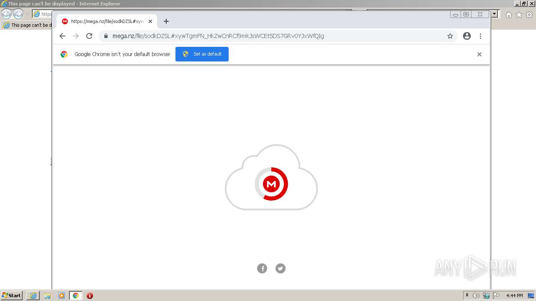536x301 pixels.
Task: Launch Windows Media Player from taskbar
Action: coord(62,296)
